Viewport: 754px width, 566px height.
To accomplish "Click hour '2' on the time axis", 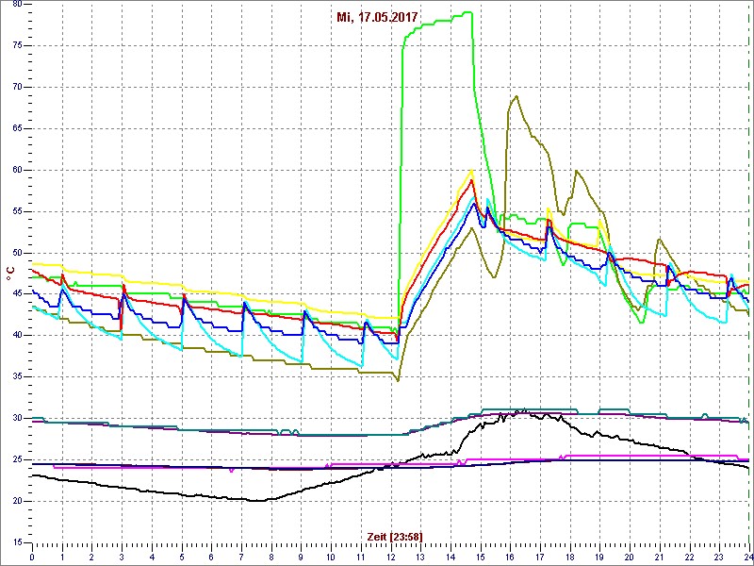I will (x=91, y=557).
